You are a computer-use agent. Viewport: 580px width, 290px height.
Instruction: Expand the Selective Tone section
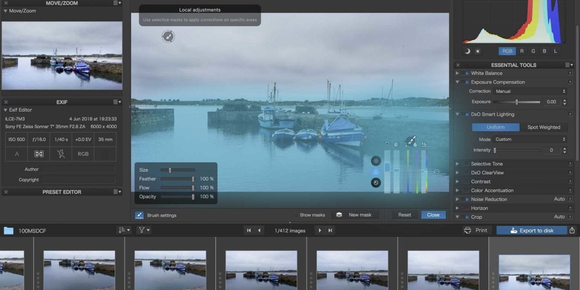457,164
